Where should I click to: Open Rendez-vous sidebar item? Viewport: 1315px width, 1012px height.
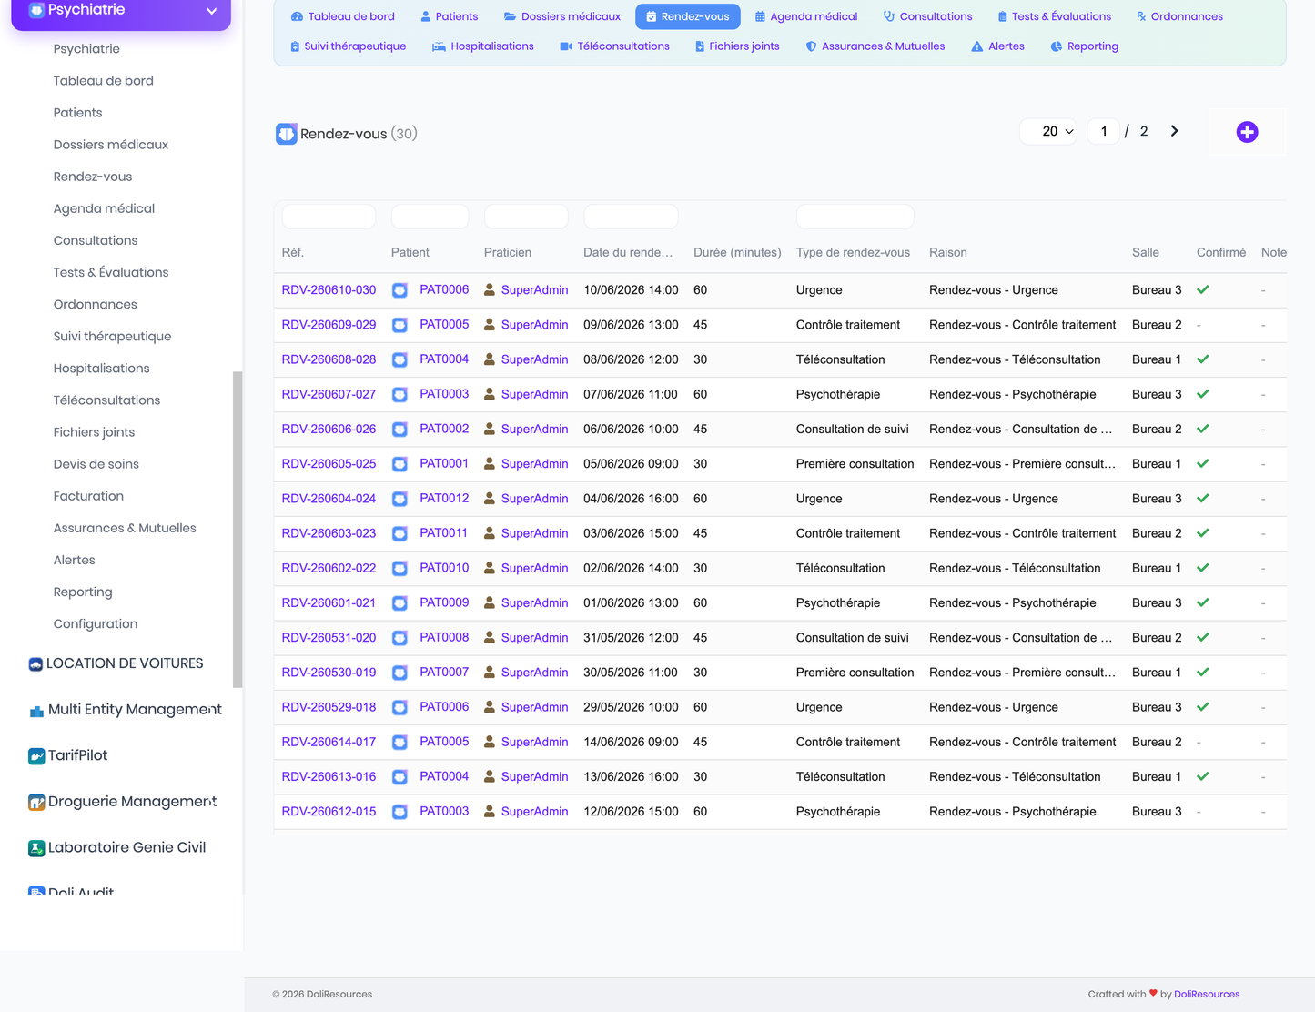93,177
